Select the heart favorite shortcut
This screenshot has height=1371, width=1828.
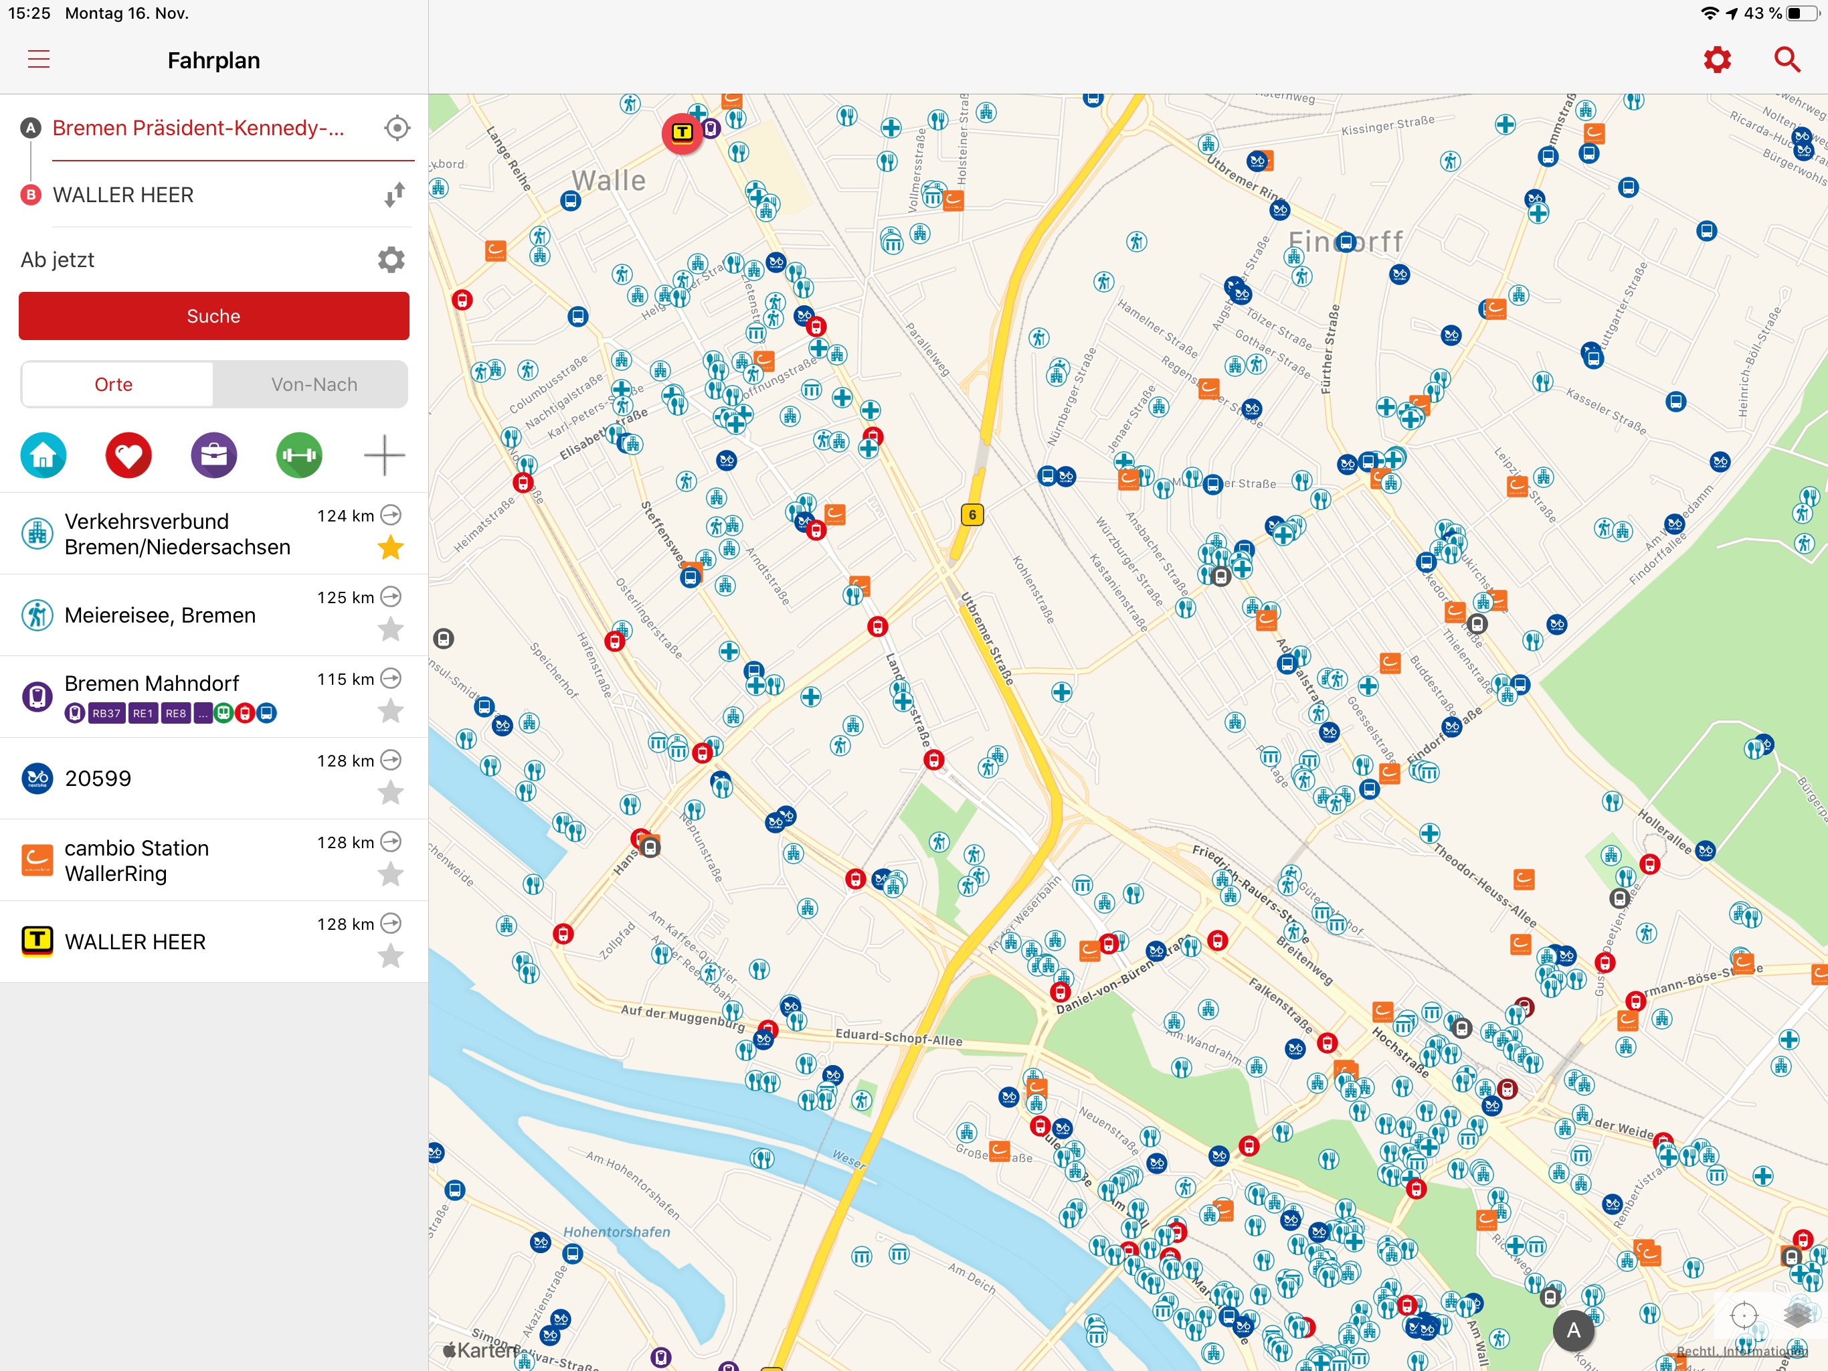coord(128,455)
